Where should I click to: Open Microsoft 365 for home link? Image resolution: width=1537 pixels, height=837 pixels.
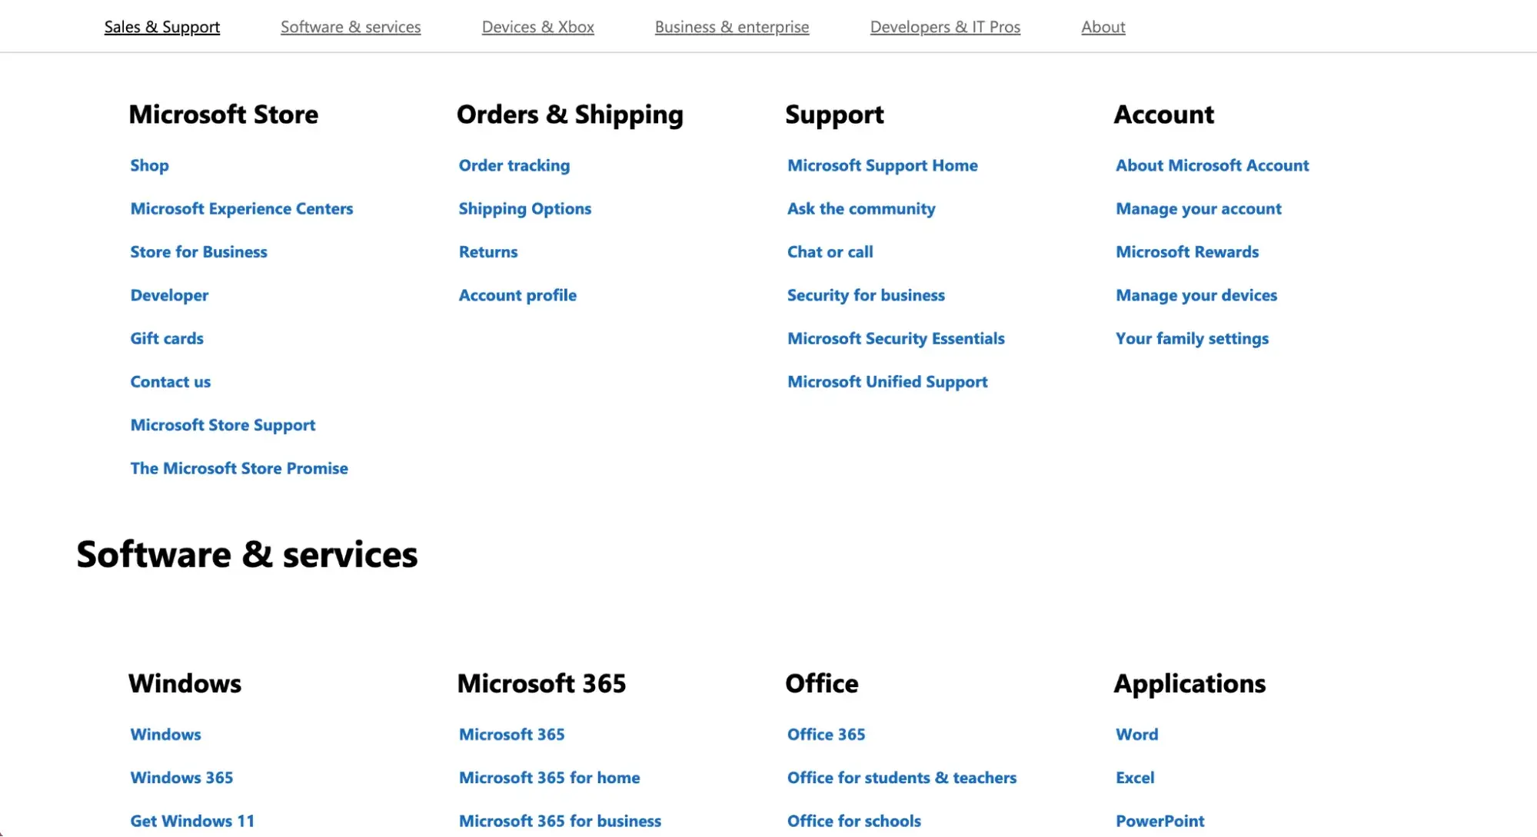(549, 777)
